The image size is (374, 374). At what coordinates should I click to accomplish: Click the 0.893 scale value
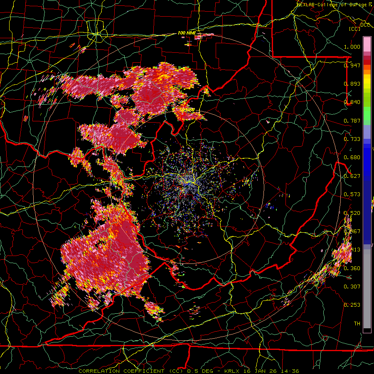click(x=352, y=84)
